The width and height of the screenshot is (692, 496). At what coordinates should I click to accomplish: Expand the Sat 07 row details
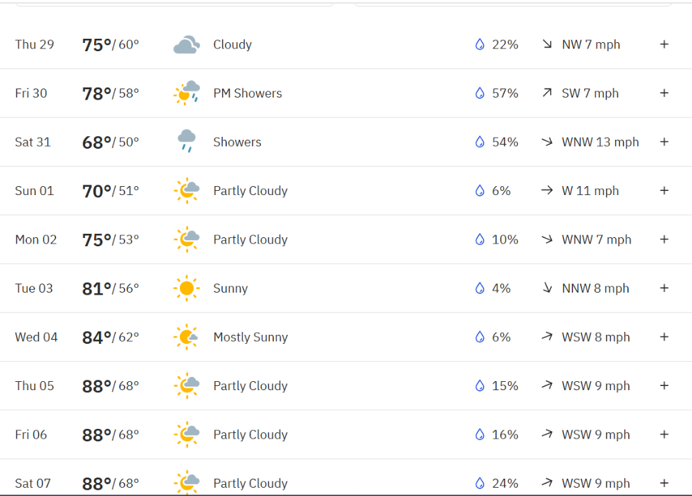click(664, 484)
